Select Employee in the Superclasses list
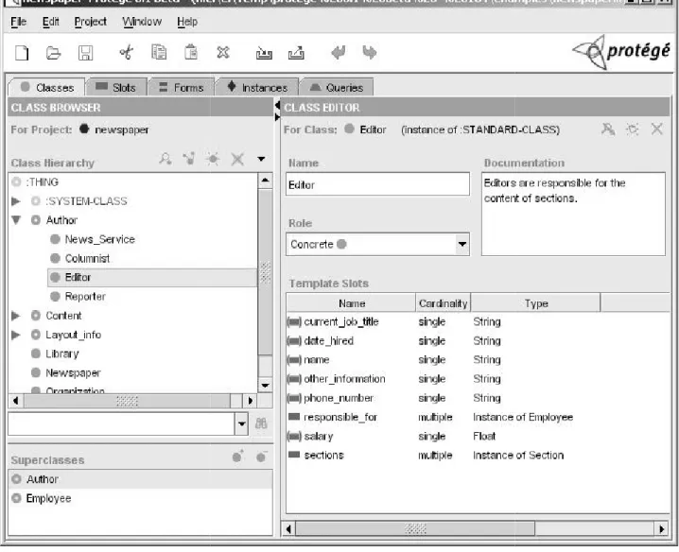The image size is (679, 552). coord(140,498)
